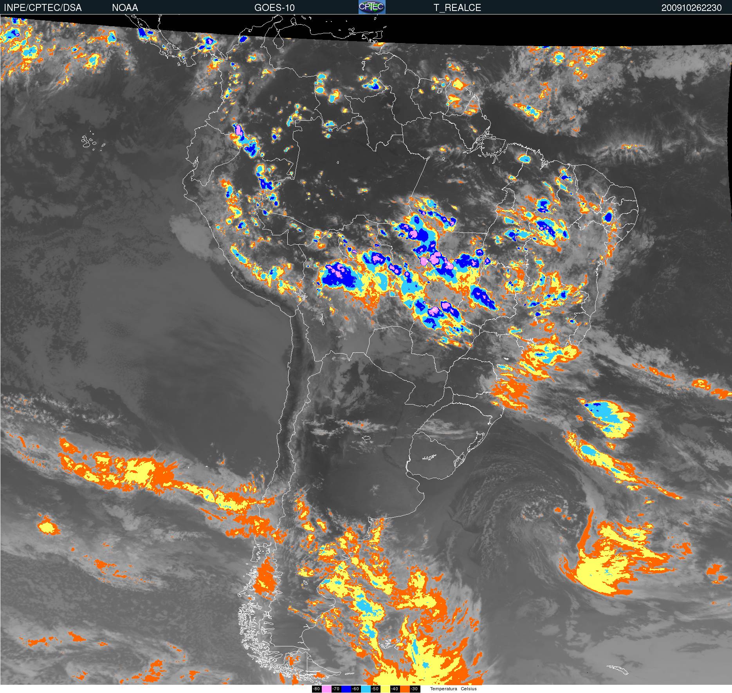Click the "-50" legend value
This screenshot has width=732, height=693.
tap(375, 689)
